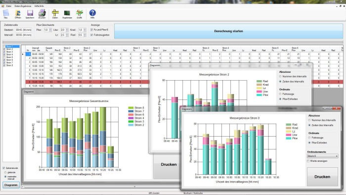Select the Nummer des Intervalls radio in Strom 8 diagram
This screenshot has height=195, width=346.
(309, 120)
